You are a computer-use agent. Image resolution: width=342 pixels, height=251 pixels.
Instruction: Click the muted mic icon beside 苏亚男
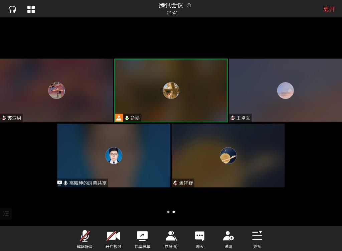(4, 118)
